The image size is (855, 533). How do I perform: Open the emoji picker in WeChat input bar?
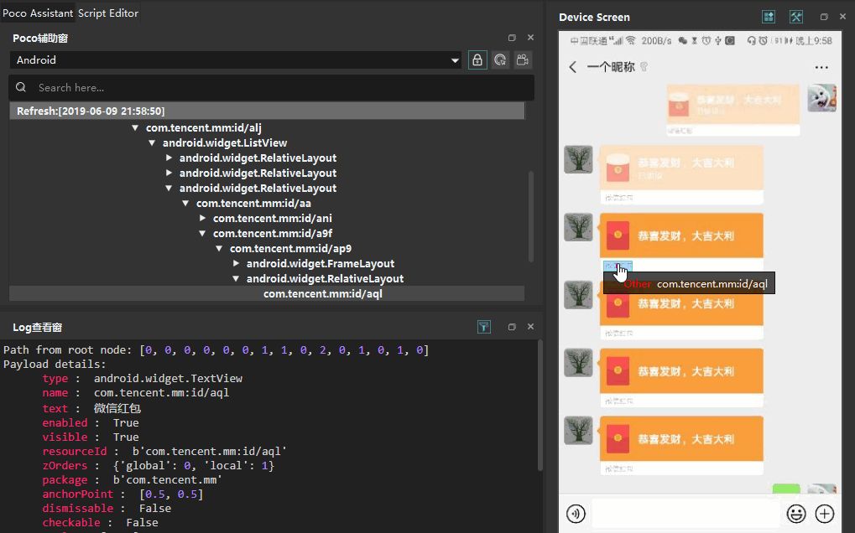(x=795, y=514)
